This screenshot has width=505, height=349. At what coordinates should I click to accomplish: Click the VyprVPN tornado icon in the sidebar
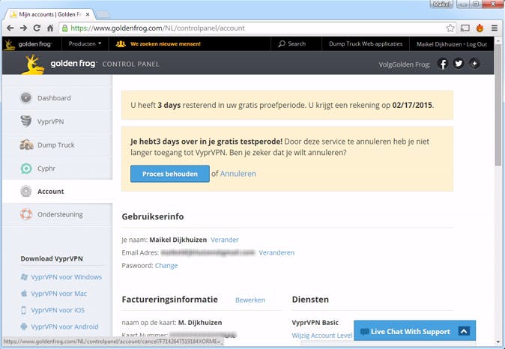coord(25,121)
